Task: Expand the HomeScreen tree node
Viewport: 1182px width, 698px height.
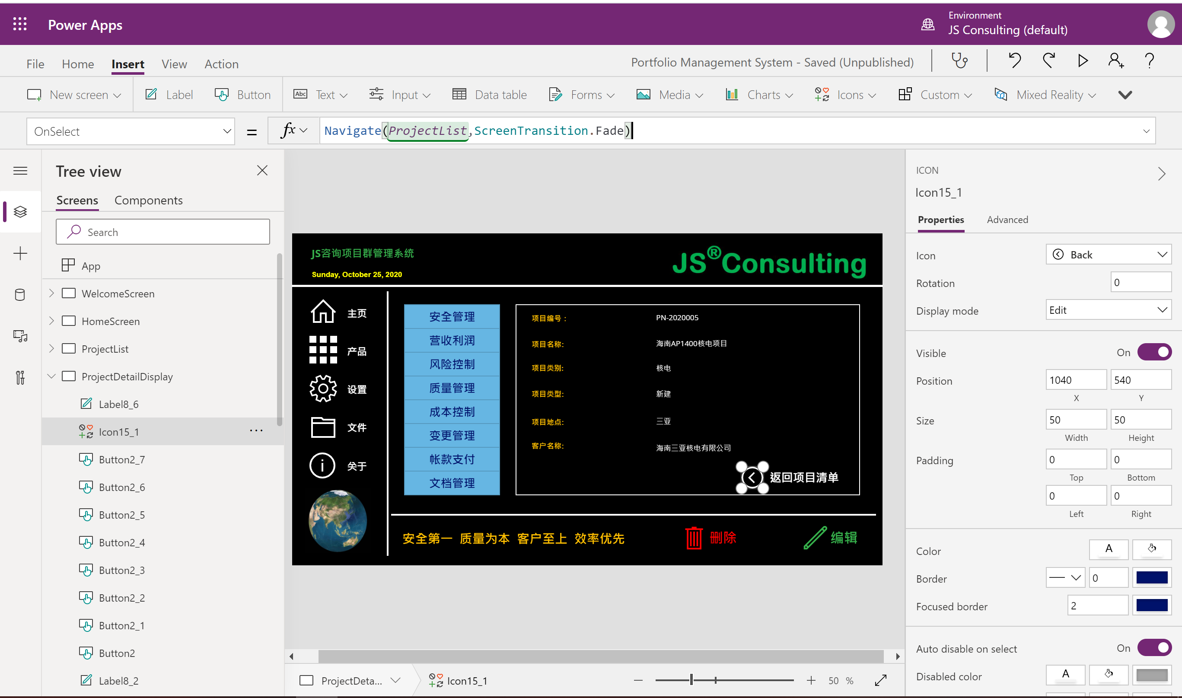Action: click(52, 321)
